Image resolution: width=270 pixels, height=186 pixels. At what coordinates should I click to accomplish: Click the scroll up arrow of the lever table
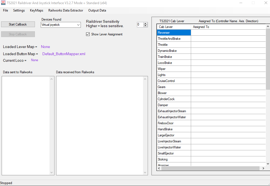[268, 26]
